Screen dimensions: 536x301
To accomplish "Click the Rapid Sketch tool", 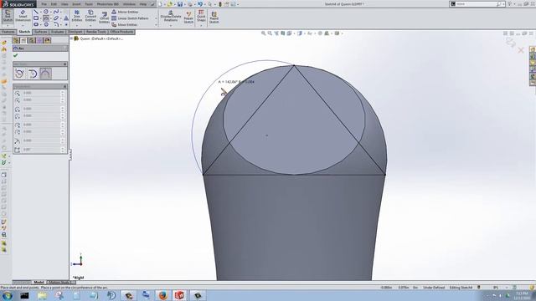I will pos(214,17).
